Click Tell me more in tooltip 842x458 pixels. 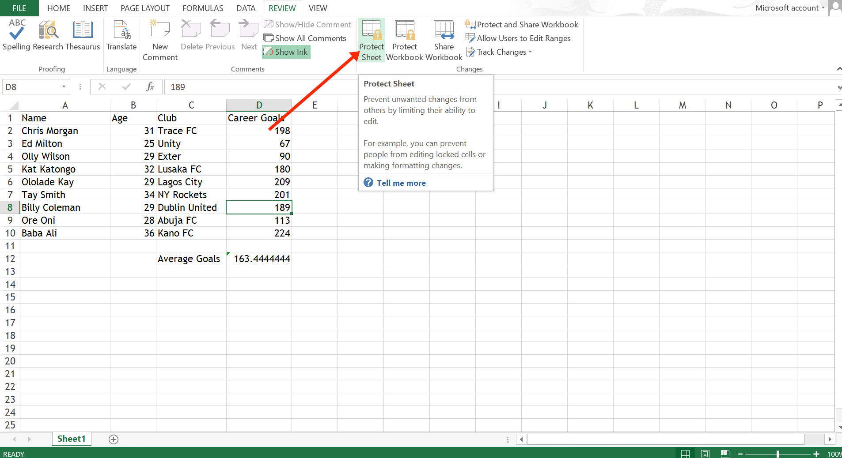(400, 183)
